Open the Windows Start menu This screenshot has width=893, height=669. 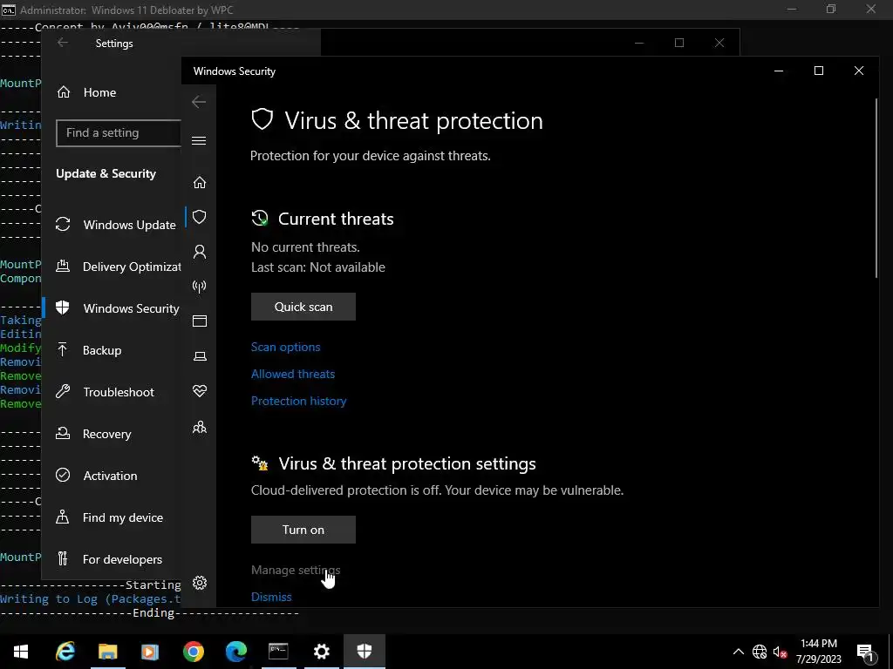click(x=21, y=652)
